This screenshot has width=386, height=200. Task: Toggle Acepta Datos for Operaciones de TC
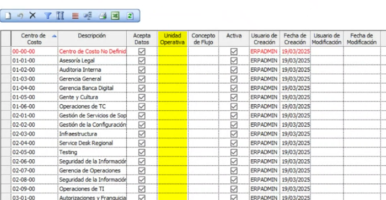(142, 106)
